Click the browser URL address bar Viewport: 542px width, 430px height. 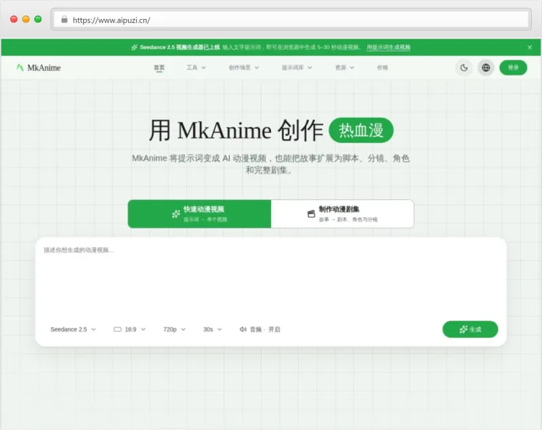(x=291, y=20)
